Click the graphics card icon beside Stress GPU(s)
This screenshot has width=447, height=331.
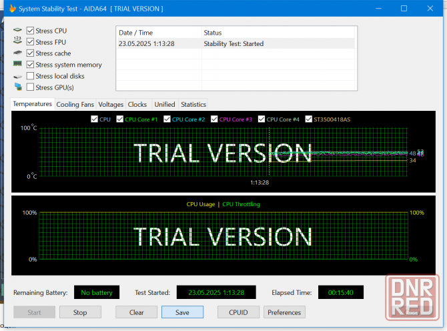tap(18, 87)
